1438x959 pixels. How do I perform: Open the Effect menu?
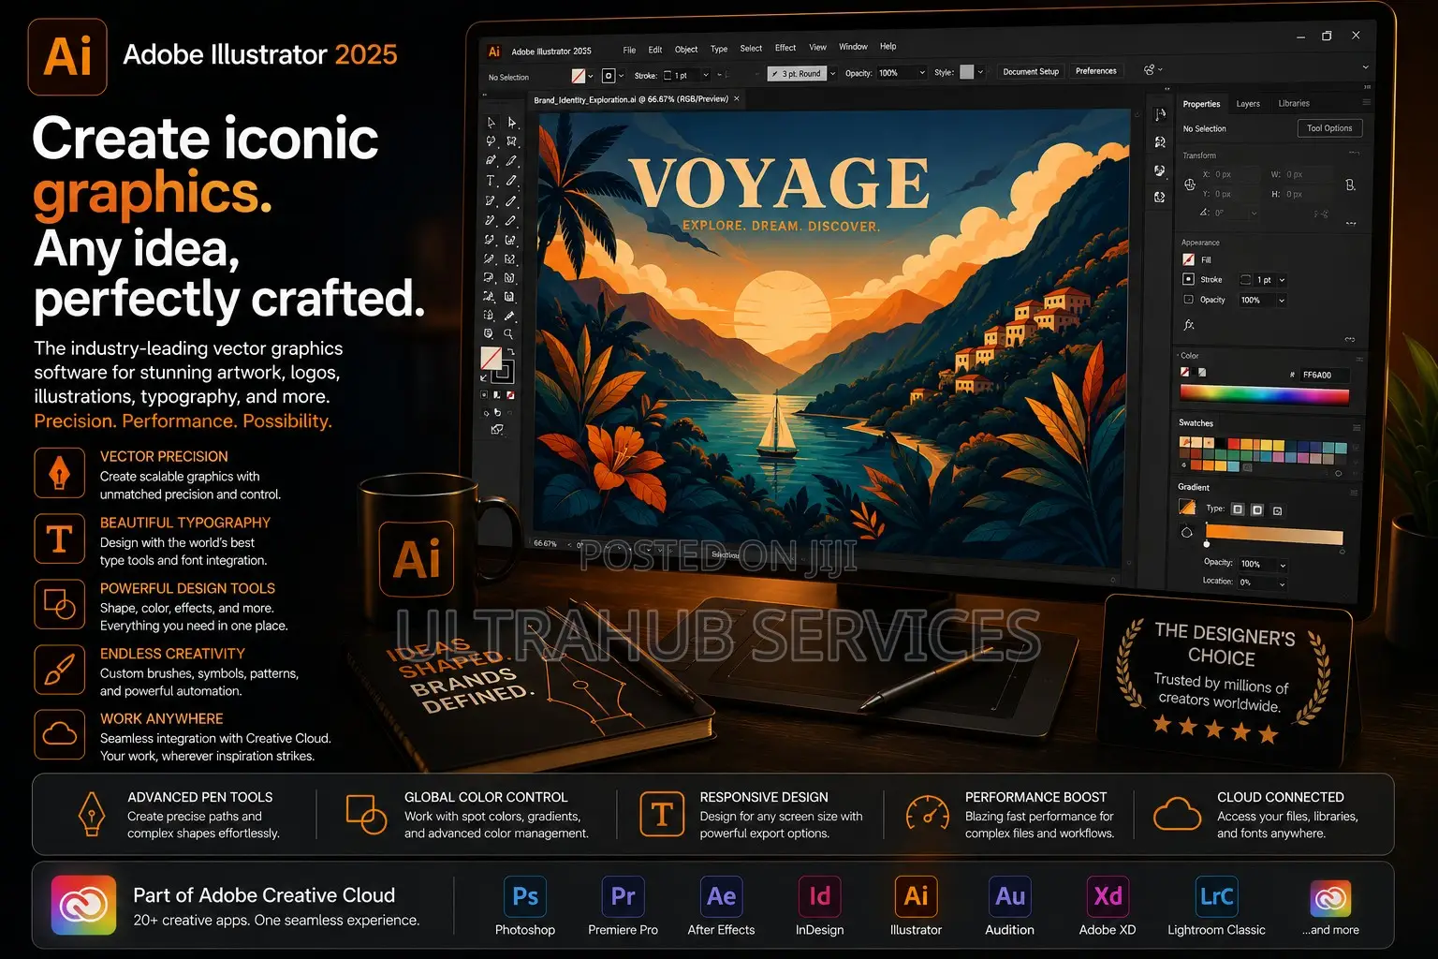point(785,48)
